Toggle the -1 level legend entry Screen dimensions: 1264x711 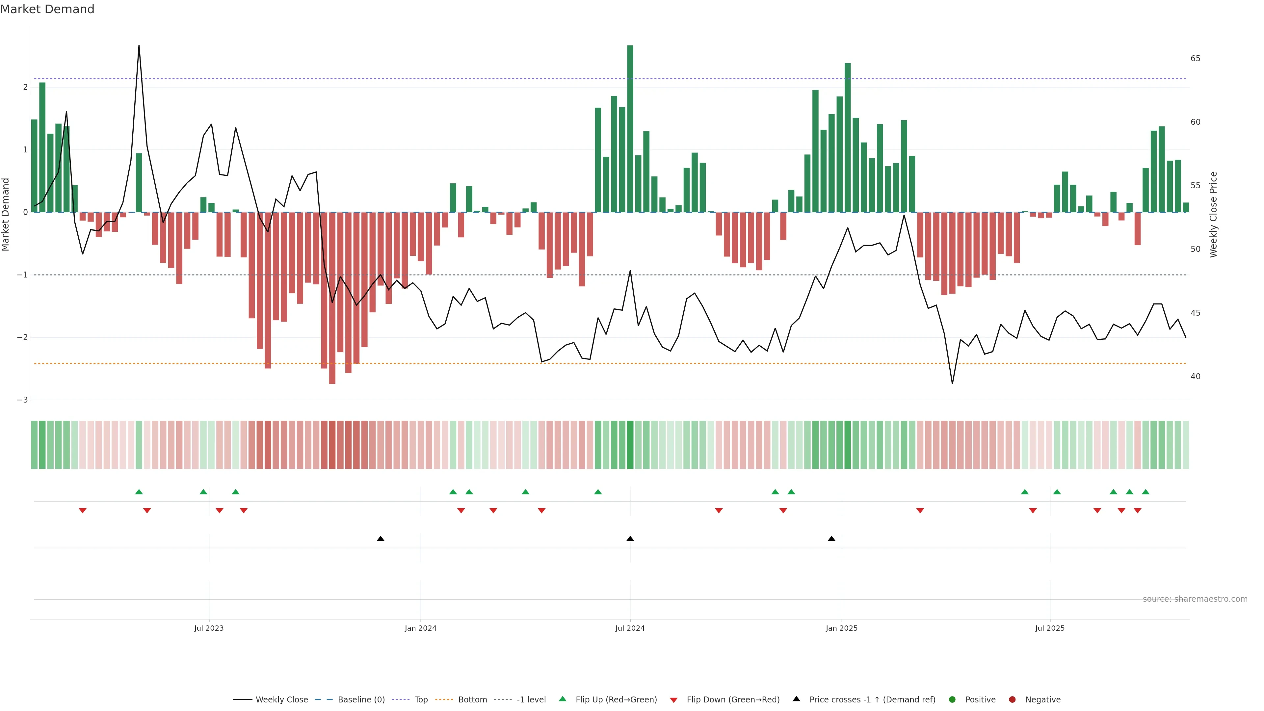tap(531, 700)
